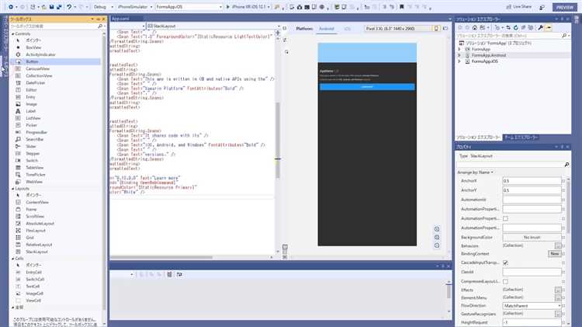Click the Toolbox search field
Viewport: 582px width, 327px height.
tap(53, 26)
